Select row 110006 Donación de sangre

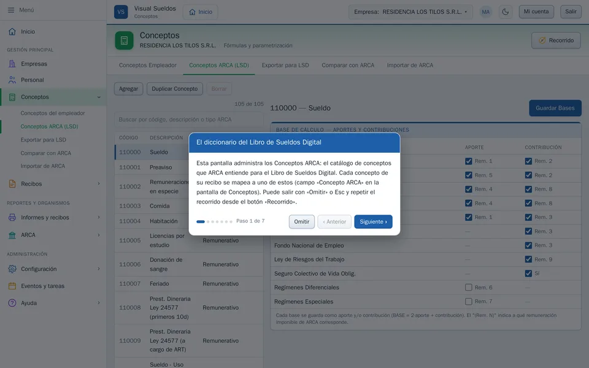189,264
